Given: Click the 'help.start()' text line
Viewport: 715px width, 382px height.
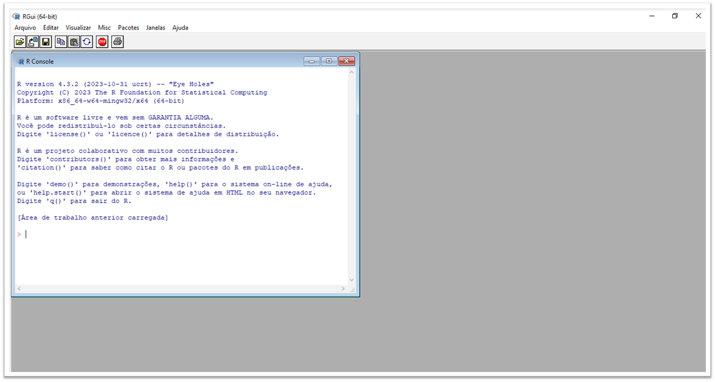Looking at the screenshot, I should 166,193.
